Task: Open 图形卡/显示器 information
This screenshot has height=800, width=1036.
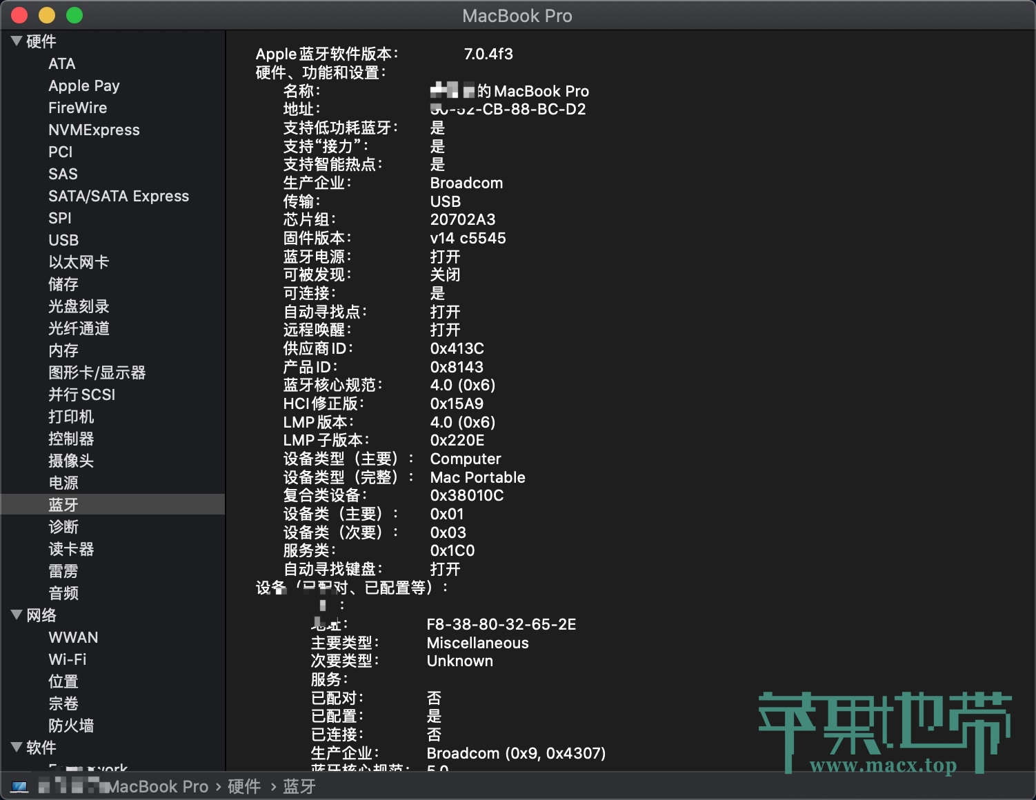Action: 97,372
